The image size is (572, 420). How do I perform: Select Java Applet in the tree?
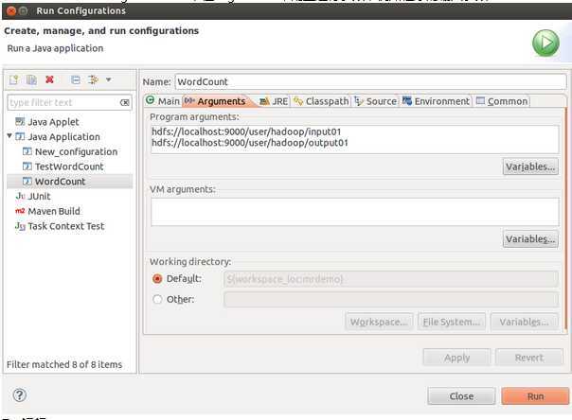53,122
